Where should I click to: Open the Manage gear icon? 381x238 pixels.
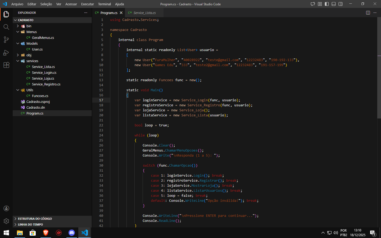[6, 221]
